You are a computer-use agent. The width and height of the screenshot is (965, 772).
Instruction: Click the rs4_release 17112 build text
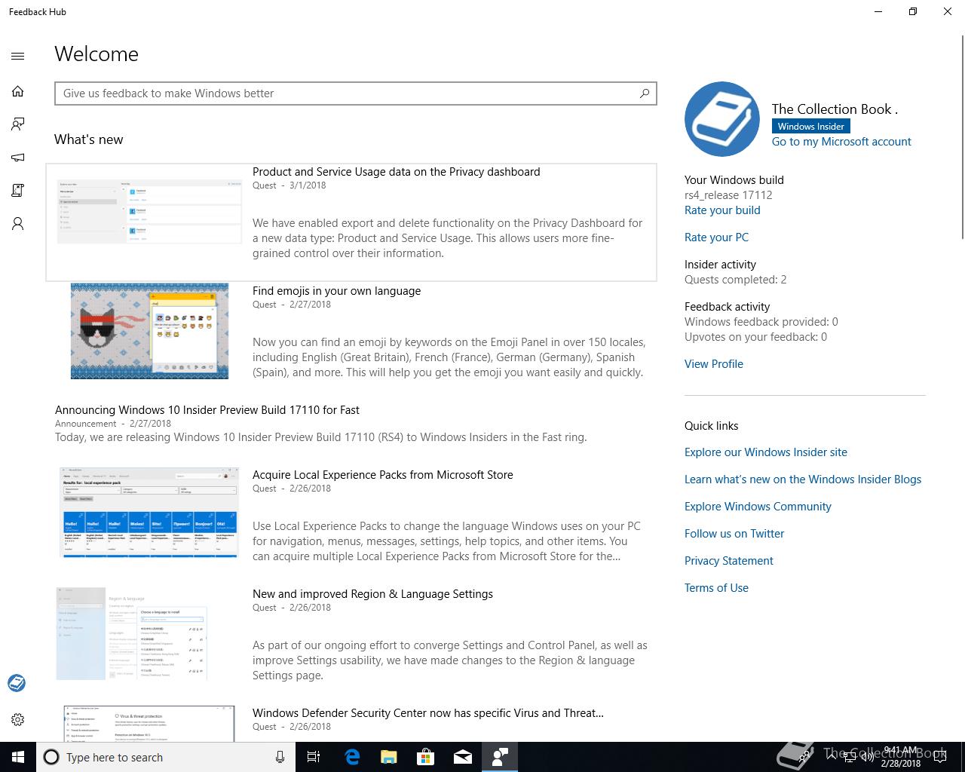(728, 195)
